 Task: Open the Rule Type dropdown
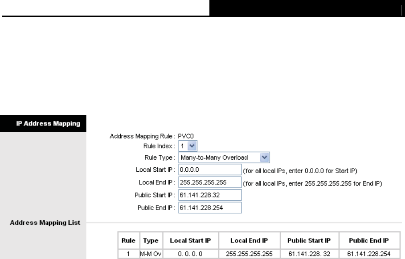(224, 158)
